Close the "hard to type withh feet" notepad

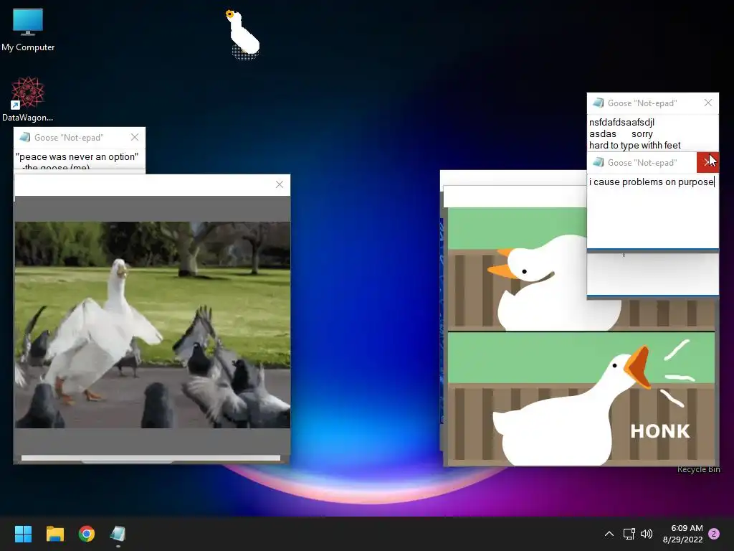(707, 103)
